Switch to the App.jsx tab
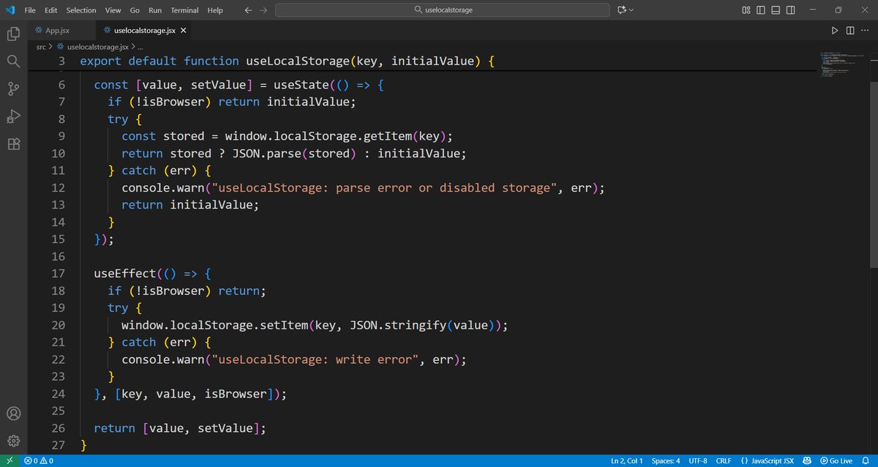 coord(61,31)
